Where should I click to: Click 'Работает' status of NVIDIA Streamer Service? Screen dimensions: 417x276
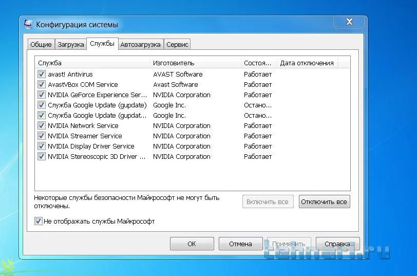258,136
